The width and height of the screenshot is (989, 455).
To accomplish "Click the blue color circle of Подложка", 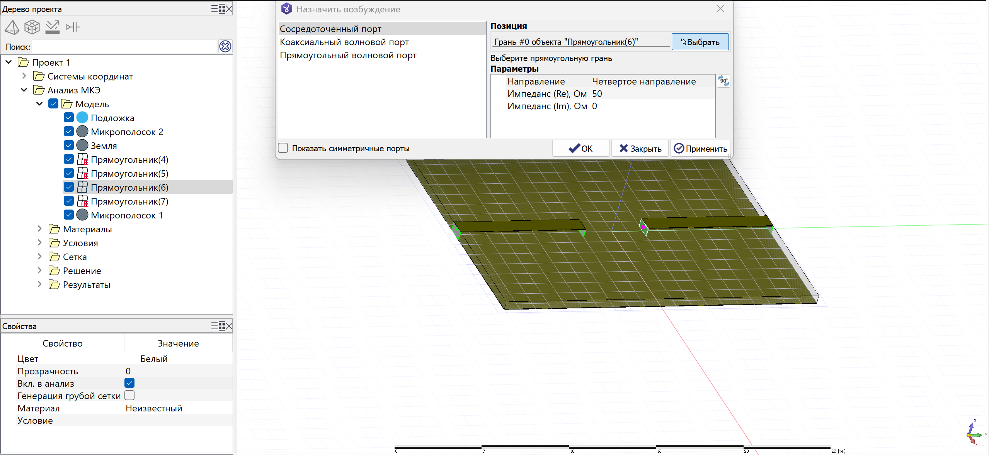I will tap(82, 118).
